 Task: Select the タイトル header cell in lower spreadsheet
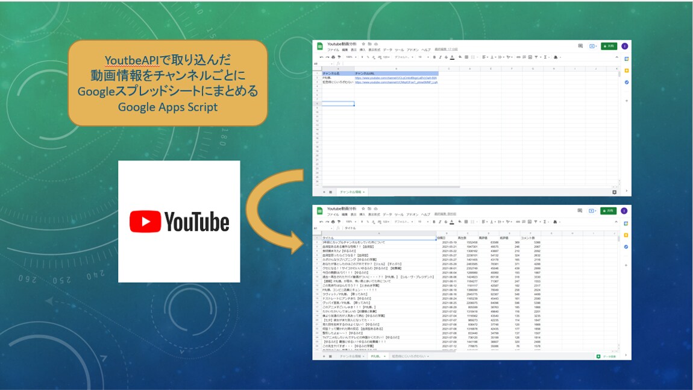click(x=379, y=238)
